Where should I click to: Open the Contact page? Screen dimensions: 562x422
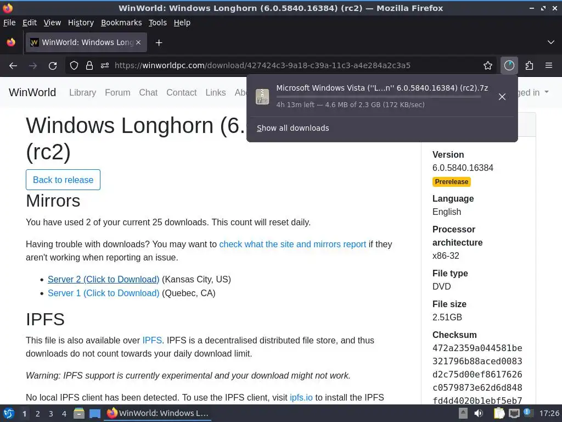click(181, 92)
